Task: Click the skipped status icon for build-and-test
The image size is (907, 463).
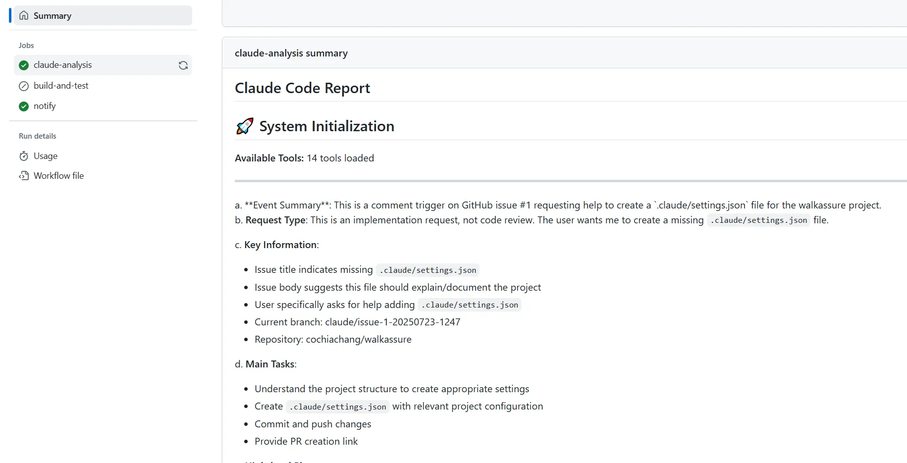Action: pyautogui.click(x=24, y=86)
